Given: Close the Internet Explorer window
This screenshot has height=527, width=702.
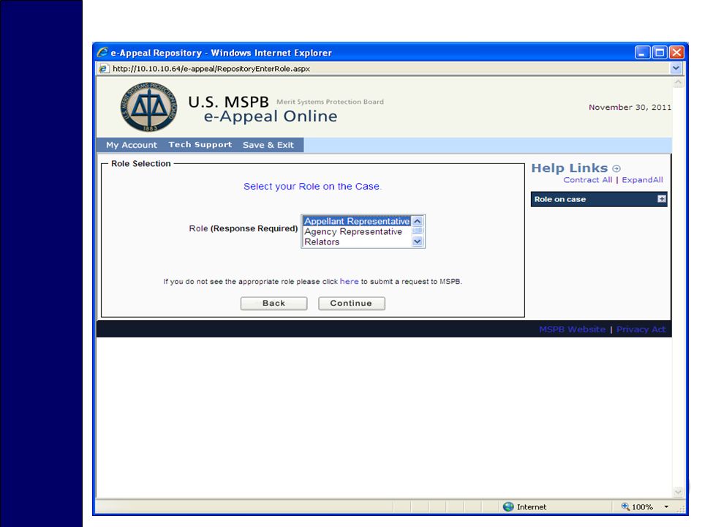Looking at the screenshot, I should point(676,53).
